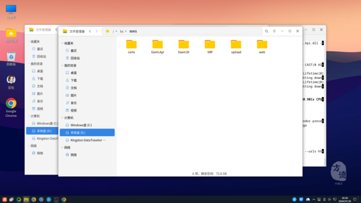Launch Google Chrome desktop icon
Image resolution: width=361 pixels, height=203 pixels.
tap(11, 108)
